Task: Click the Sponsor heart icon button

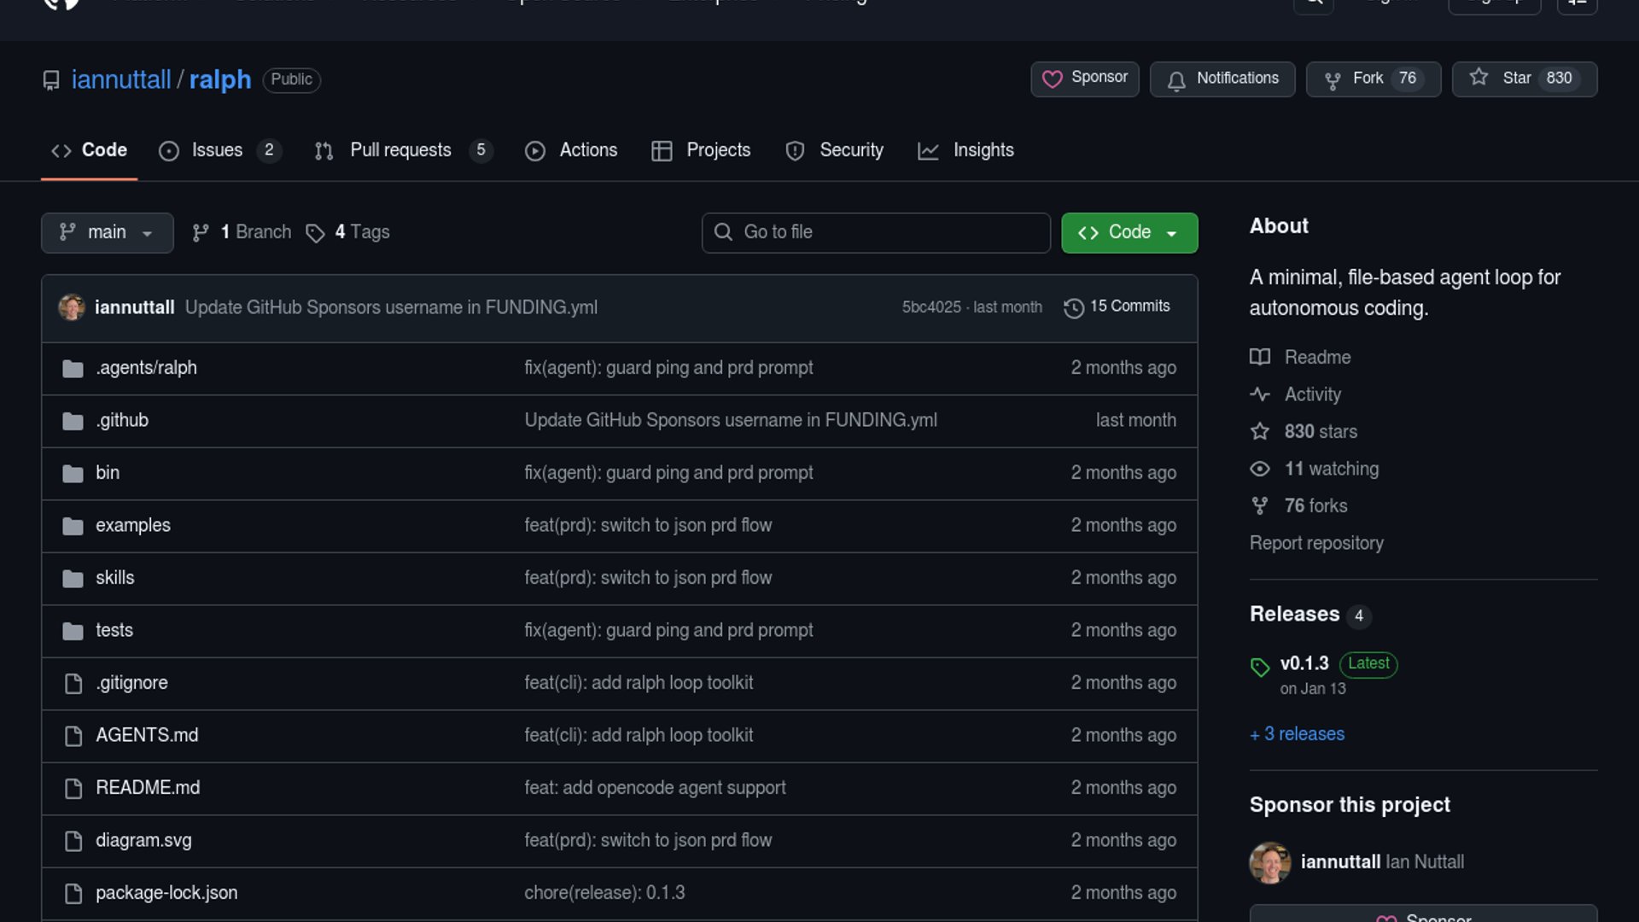Action: [1053, 79]
